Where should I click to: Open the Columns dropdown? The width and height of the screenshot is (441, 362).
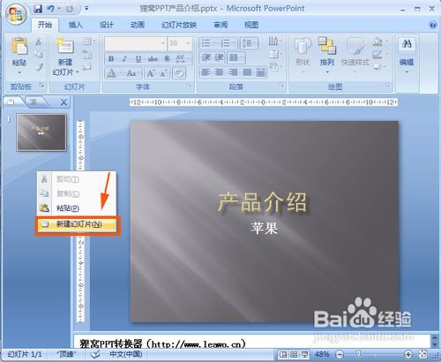235,57
